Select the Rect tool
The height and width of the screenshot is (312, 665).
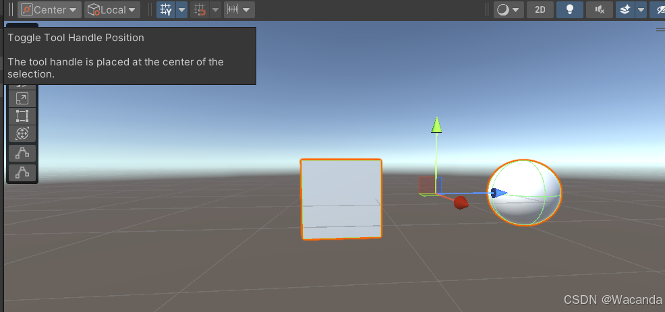(x=22, y=116)
